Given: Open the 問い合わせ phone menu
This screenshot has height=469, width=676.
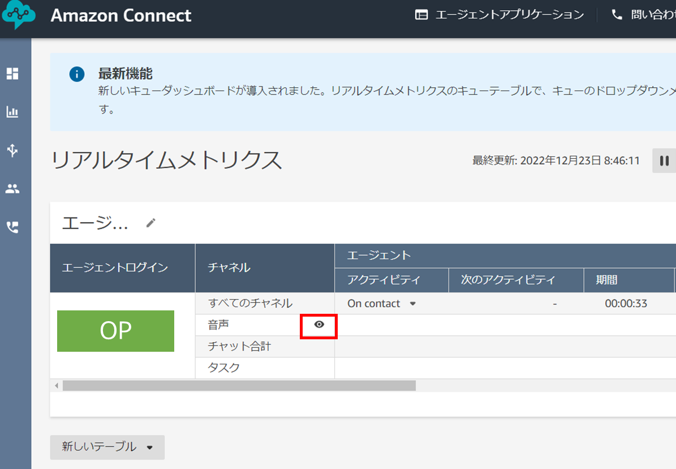Looking at the screenshot, I should [643, 15].
